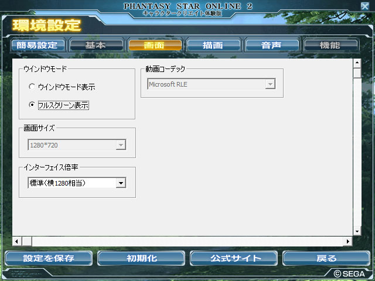375x281 pixels.
Task: Switch to the 基本 tab
Action: coord(96,45)
